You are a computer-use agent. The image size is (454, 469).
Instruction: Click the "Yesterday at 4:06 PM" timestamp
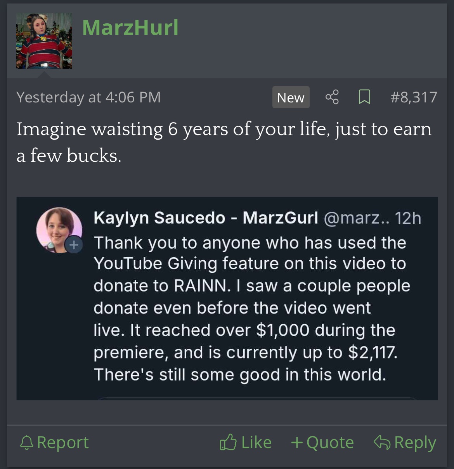pos(88,97)
